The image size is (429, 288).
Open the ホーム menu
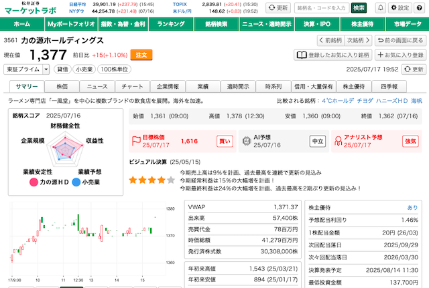coord(22,24)
